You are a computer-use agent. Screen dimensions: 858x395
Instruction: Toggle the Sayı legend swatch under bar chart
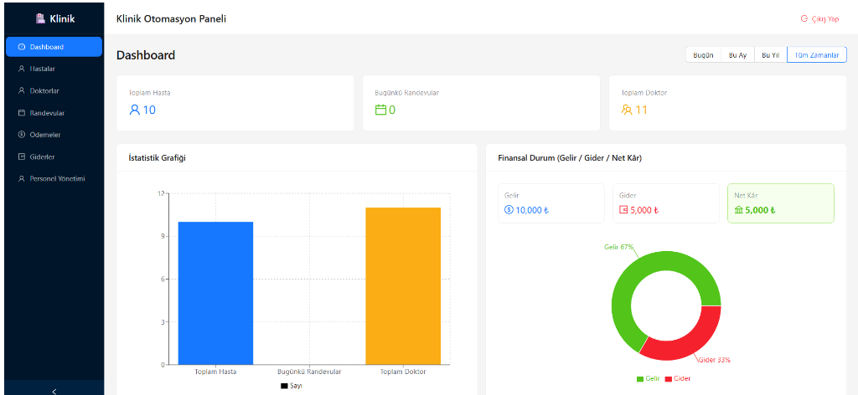[284, 386]
